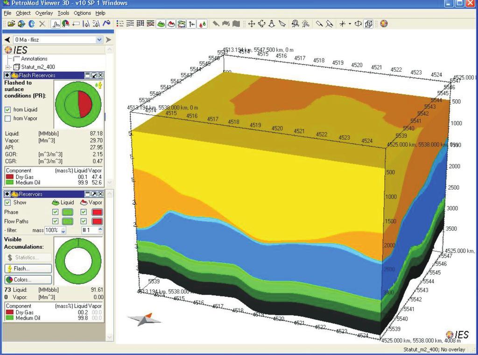Click the axis cross toolbar icon

342,24
